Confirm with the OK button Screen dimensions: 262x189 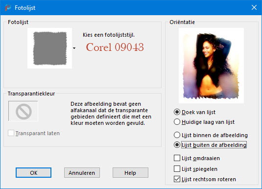[34, 173]
